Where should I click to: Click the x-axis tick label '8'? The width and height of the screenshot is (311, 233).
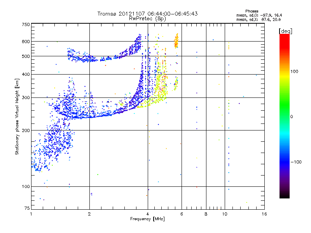click(x=206, y=214)
